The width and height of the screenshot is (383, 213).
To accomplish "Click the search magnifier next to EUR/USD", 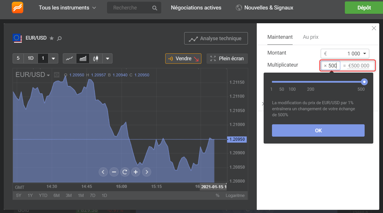I will click(59, 38).
